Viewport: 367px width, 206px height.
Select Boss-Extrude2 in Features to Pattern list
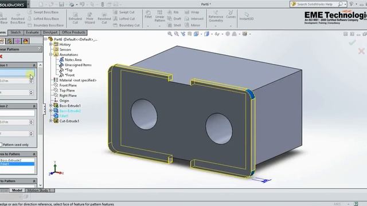point(11,160)
